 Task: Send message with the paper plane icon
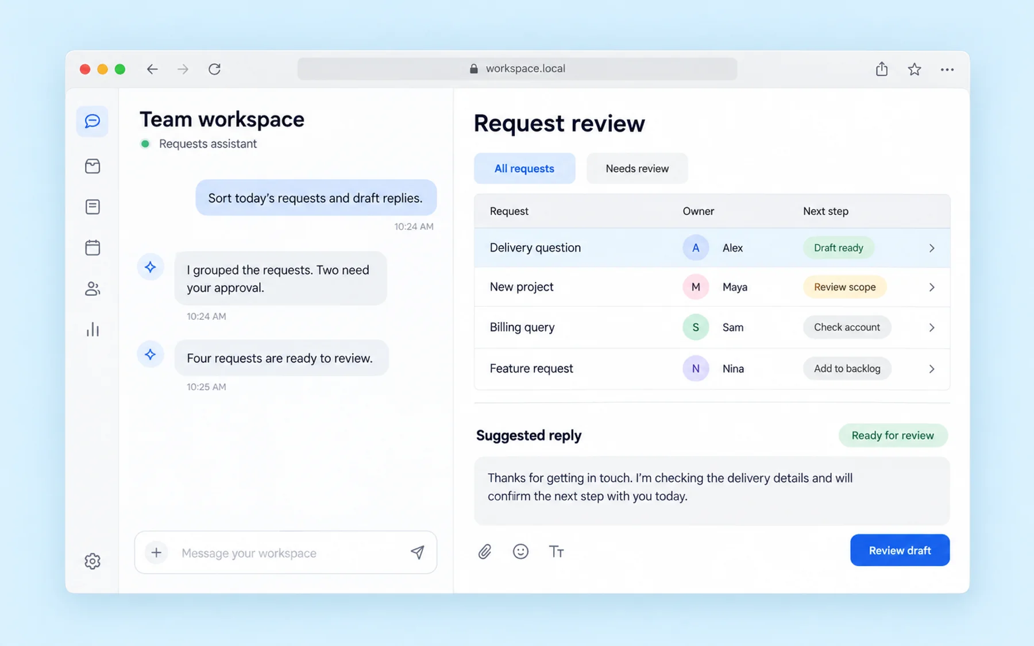[x=418, y=552]
